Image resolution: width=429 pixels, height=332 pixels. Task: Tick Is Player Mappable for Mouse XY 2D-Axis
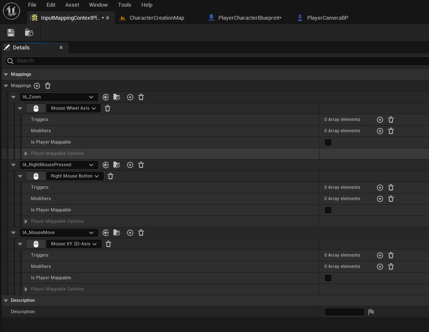pos(328,278)
